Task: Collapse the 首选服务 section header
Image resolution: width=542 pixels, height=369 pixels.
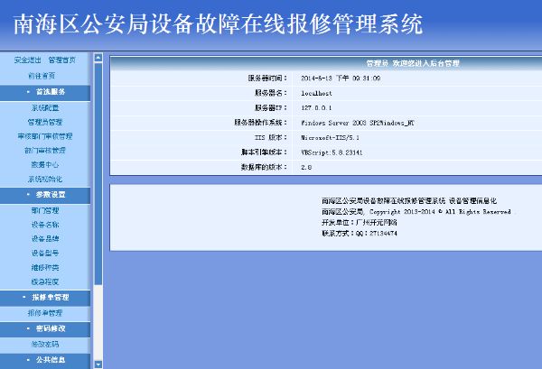Action: (45, 92)
